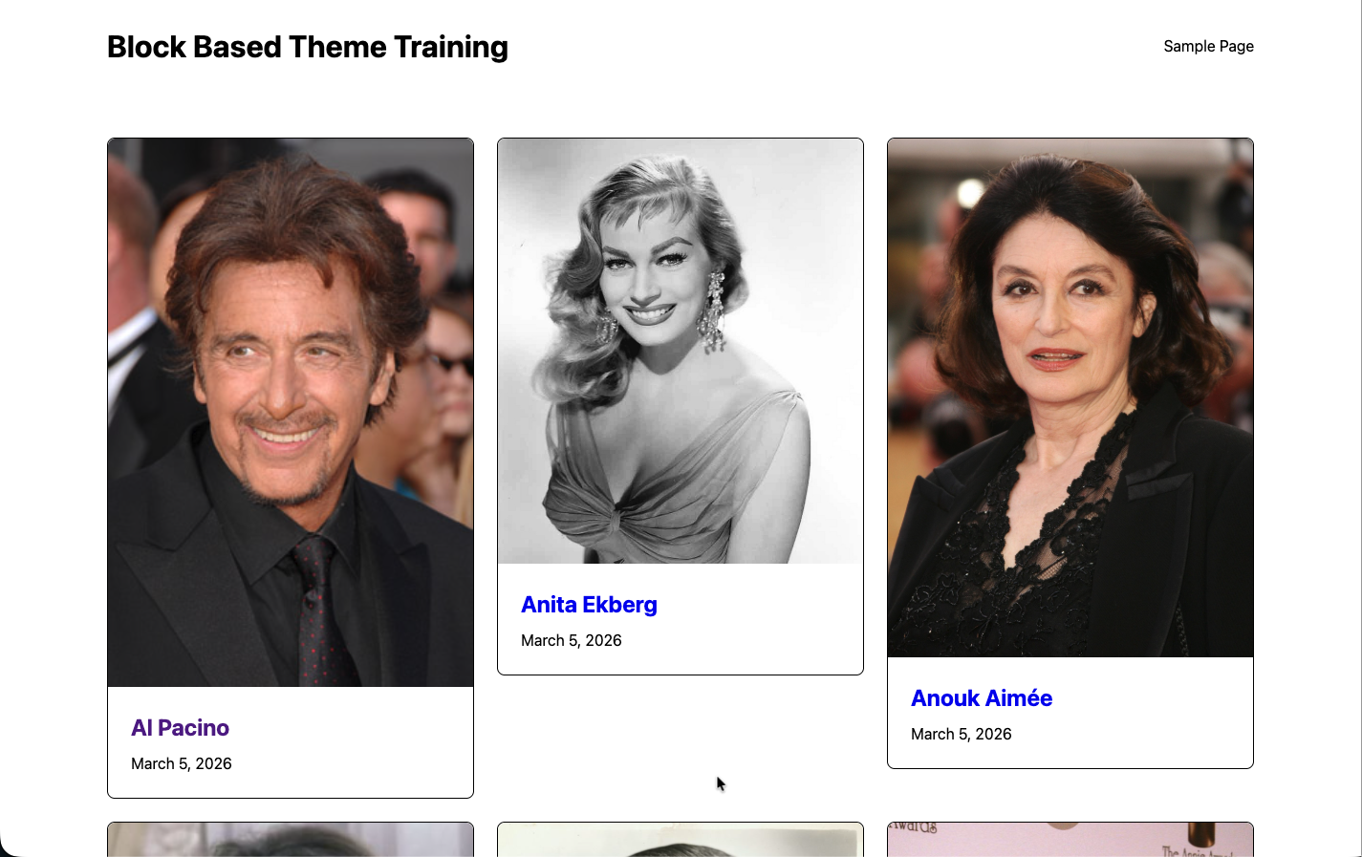Visit the Sample Page navigation link

1208,46
